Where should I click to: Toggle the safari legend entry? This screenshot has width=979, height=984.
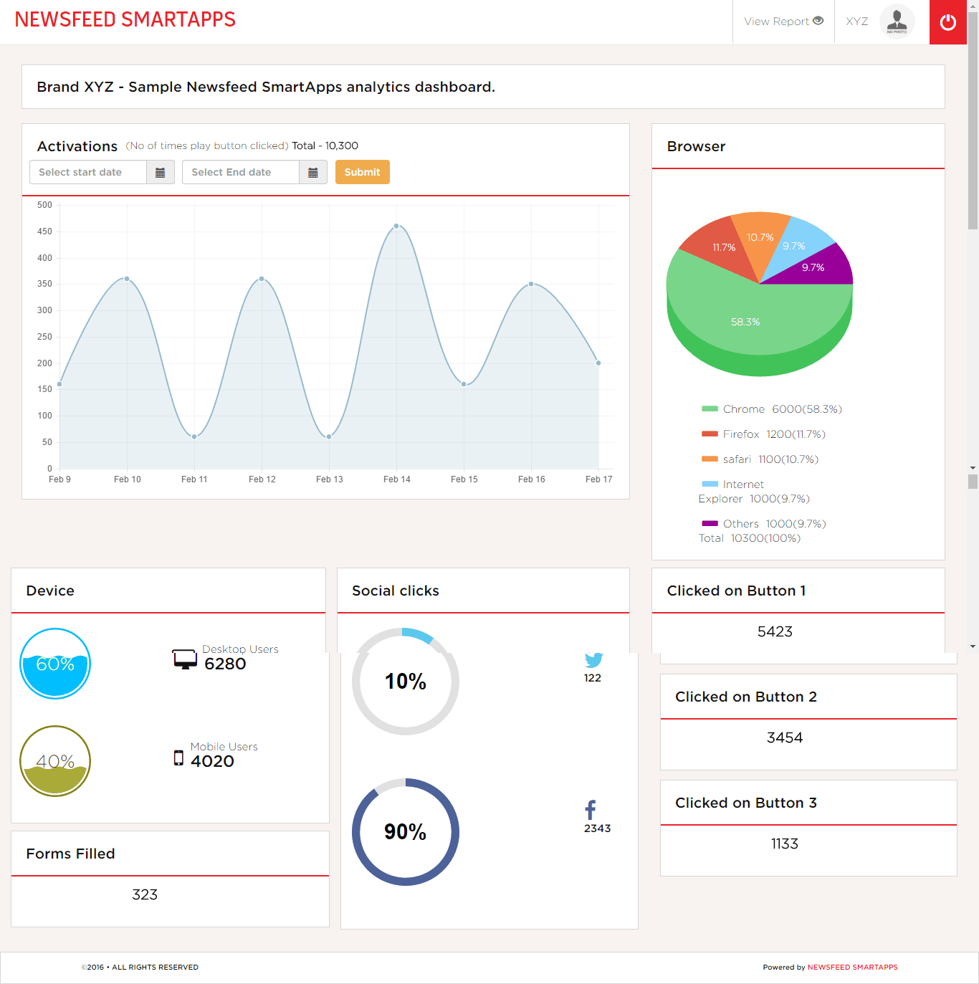760,459
